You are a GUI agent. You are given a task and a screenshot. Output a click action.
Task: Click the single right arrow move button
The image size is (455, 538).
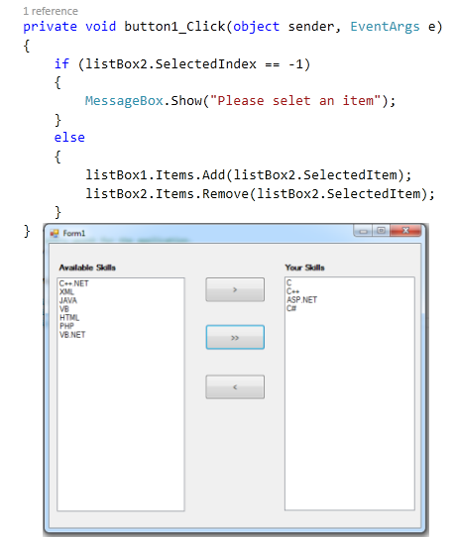point(235,289)
